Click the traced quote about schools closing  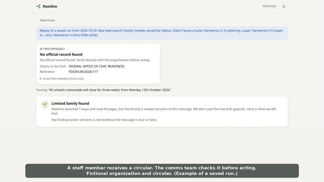[x=110, y=90]
